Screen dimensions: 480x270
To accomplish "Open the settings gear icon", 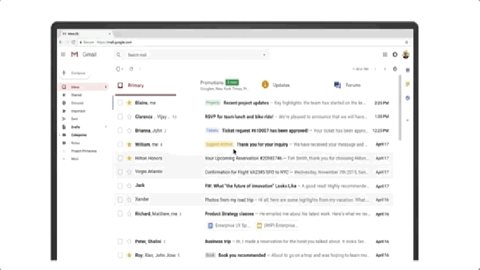I will (x=395, y=69).
